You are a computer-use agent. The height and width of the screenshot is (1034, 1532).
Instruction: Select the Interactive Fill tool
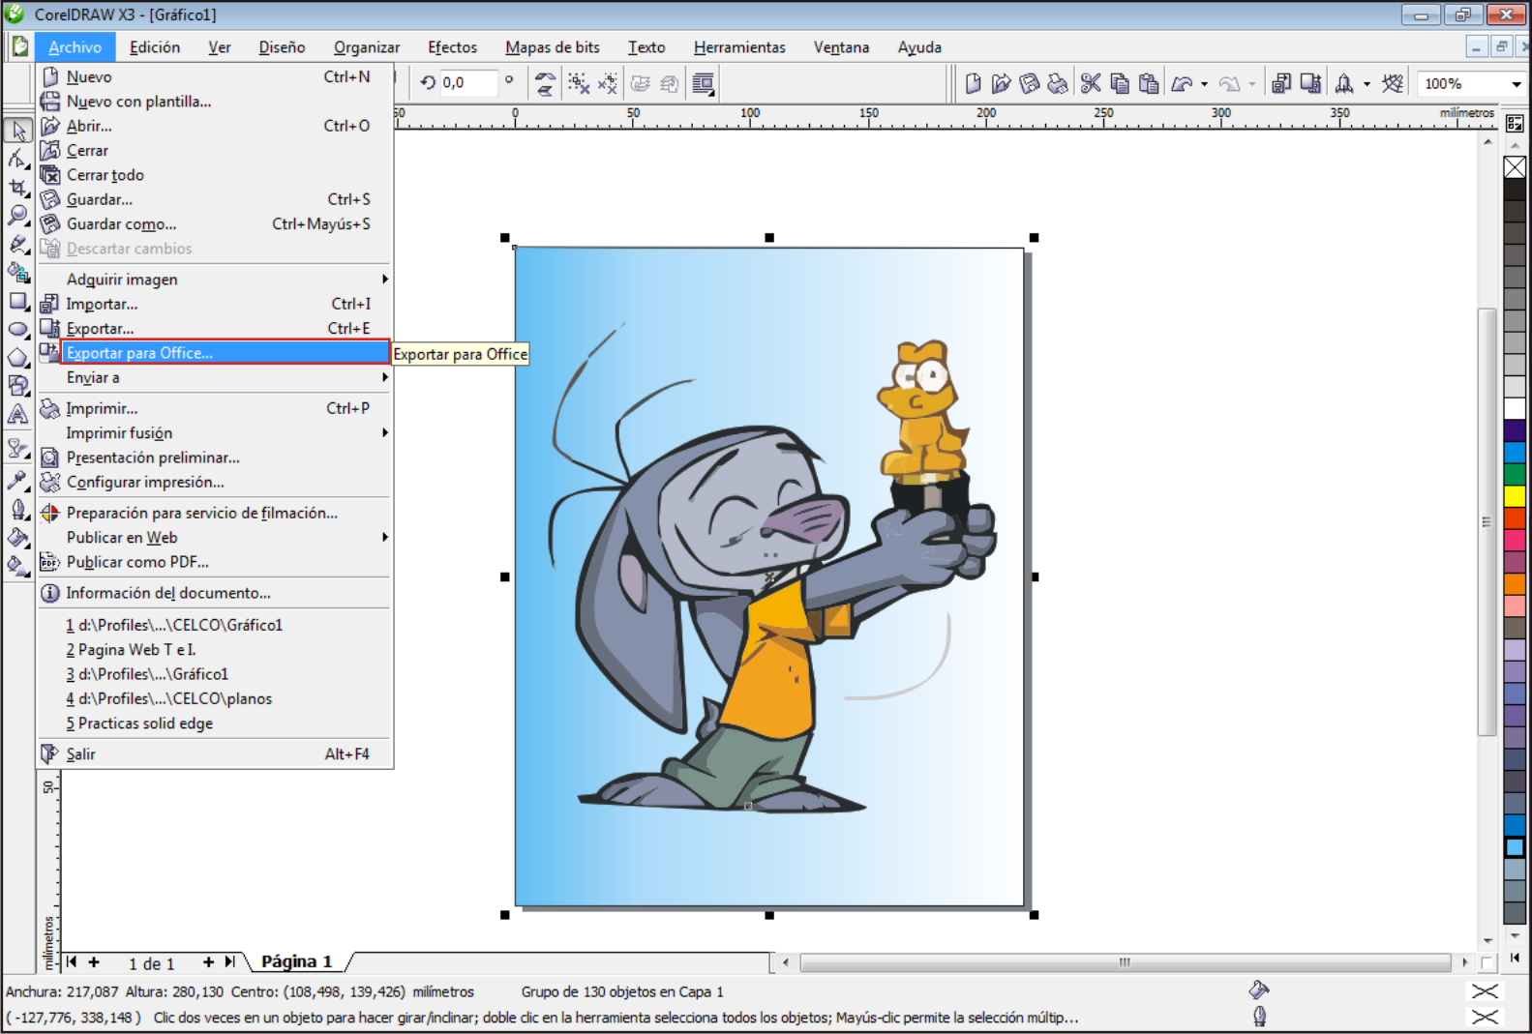(x=18, y=566)
